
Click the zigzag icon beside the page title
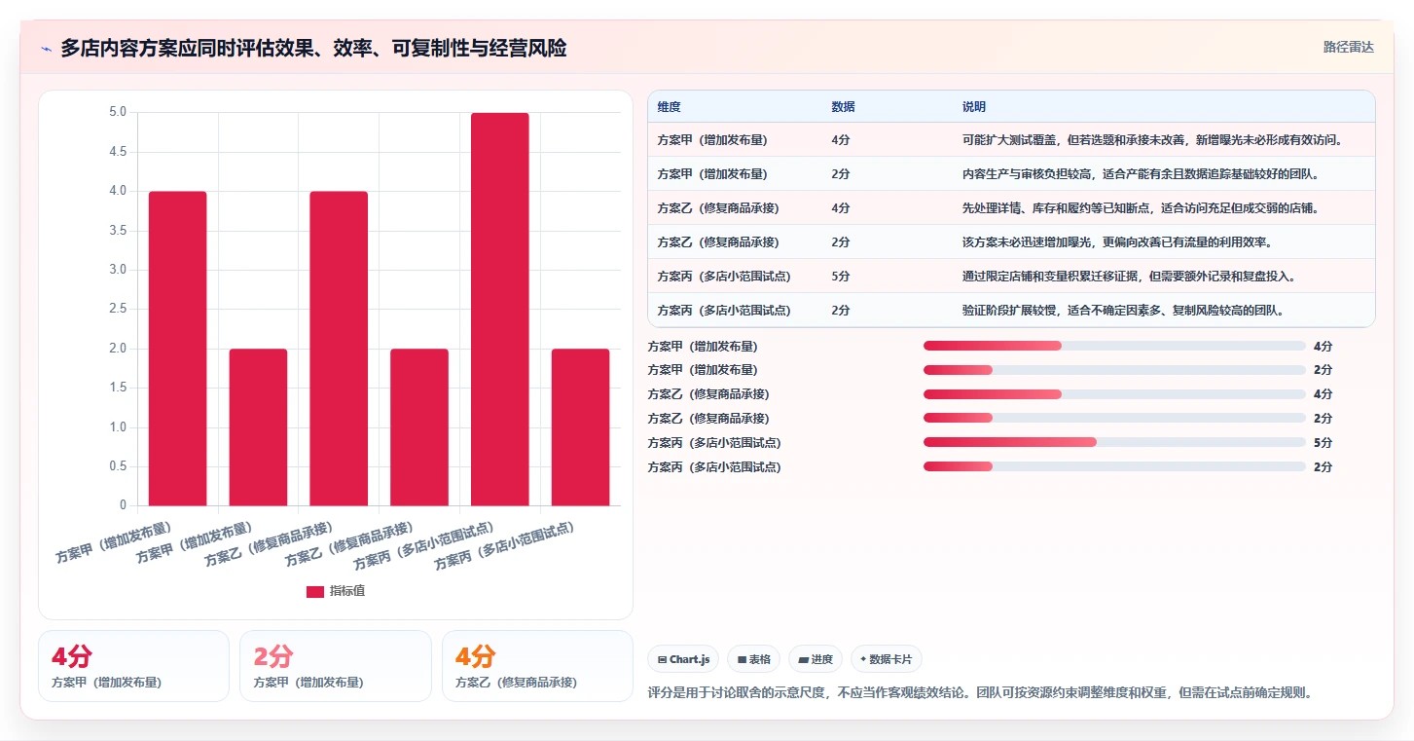[x=47, y=49]
